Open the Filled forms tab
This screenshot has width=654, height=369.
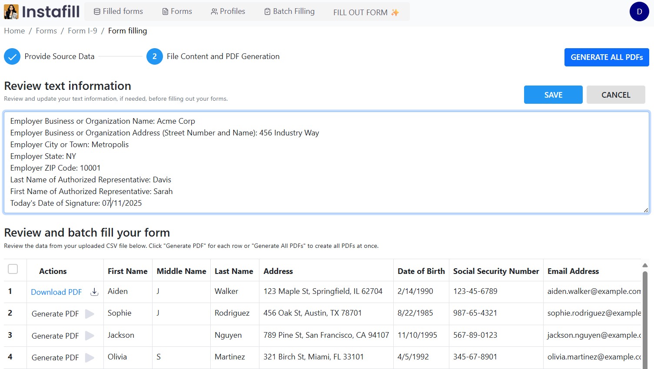pos(118,11)
